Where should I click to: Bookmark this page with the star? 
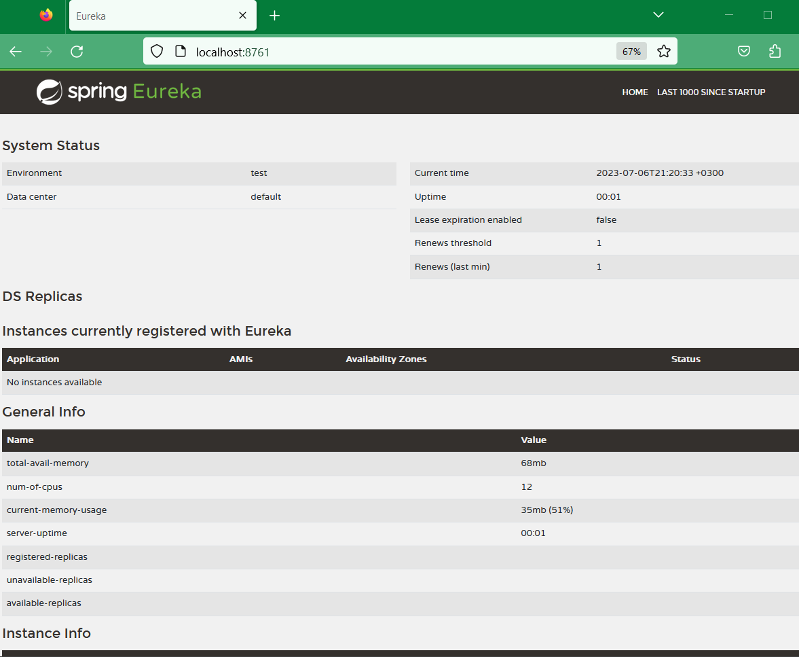click(x=664, y=52)
